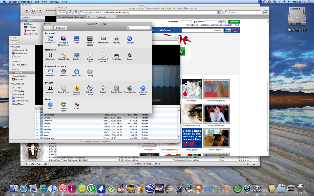Pause playback in iTunes

[33, 11]
